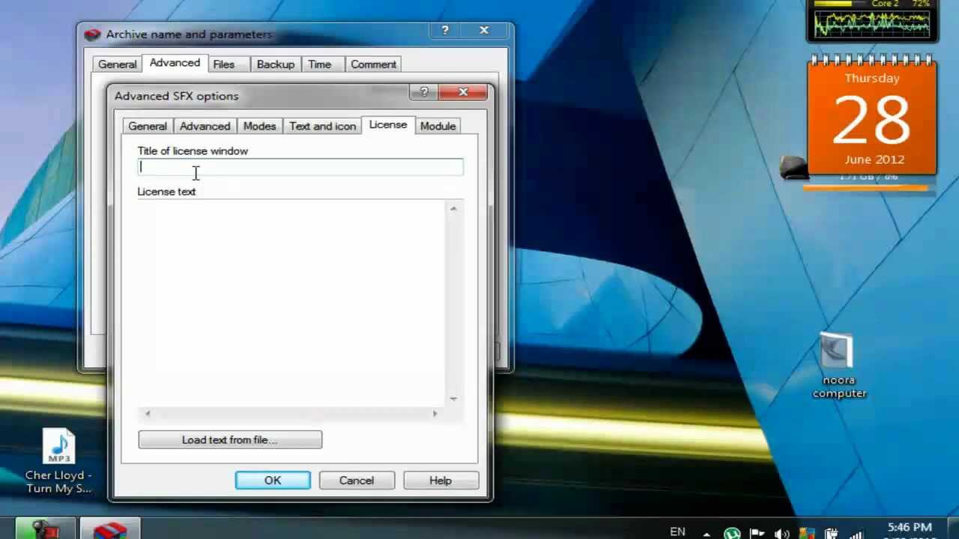Select the Cher Lloyd MP3 desktop file
Screen dimensions: 959x539
[58, 461]
